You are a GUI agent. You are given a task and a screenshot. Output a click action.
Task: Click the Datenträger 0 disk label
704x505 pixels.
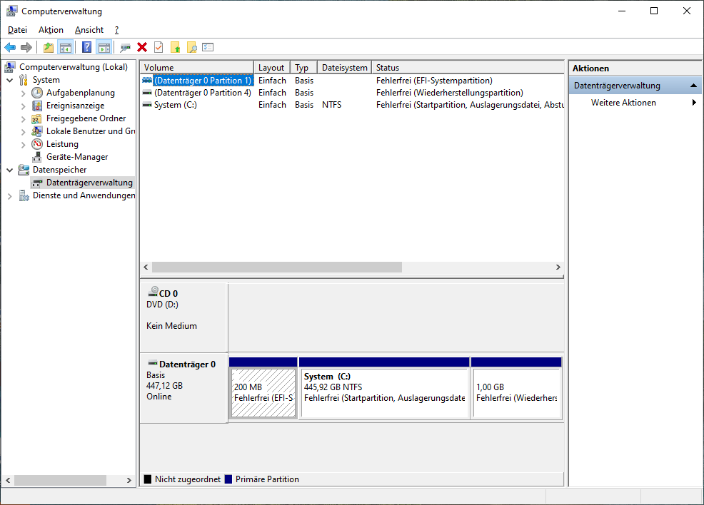[x=187, y=364]
